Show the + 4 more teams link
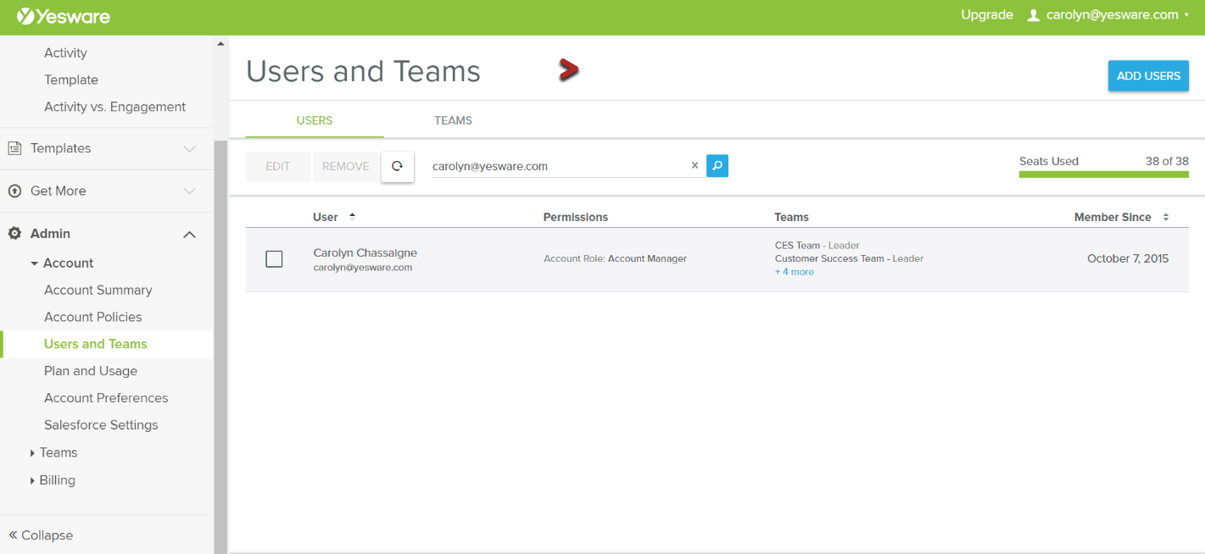 [x=795, y=272]
